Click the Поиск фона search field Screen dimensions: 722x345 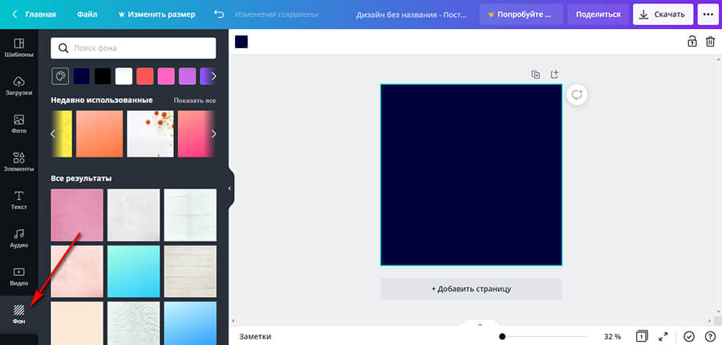pos(133,48)
